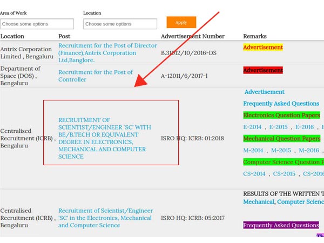324x243 pixels.
Task: Open Computer Science written test results link
Action: (x=301, y=201)
